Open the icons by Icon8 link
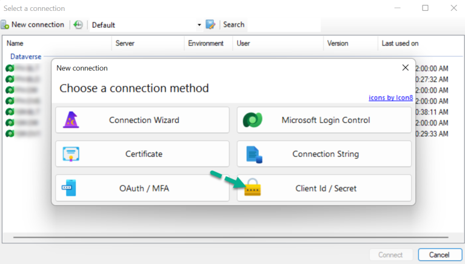 (x=390, y=97)
